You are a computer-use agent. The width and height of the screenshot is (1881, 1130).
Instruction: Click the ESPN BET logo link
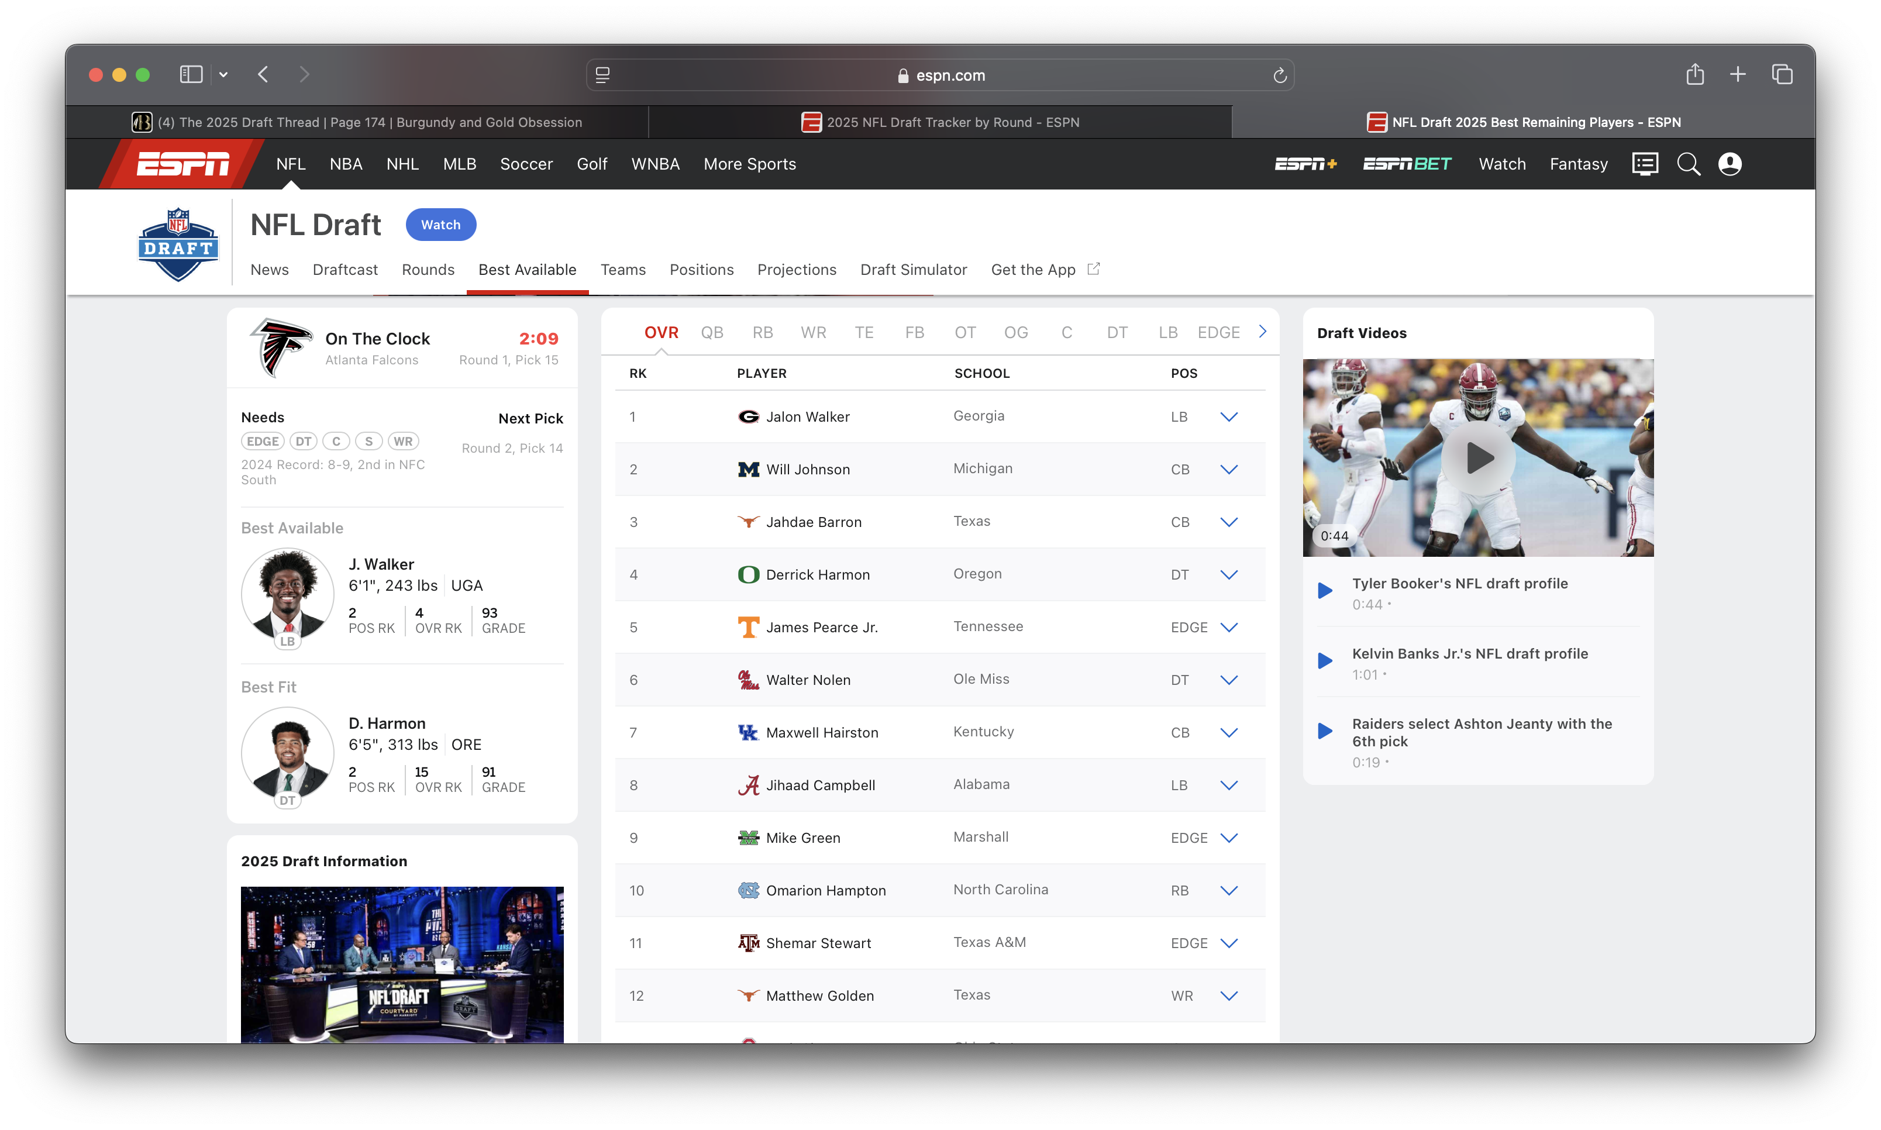tap(1407, 164)
